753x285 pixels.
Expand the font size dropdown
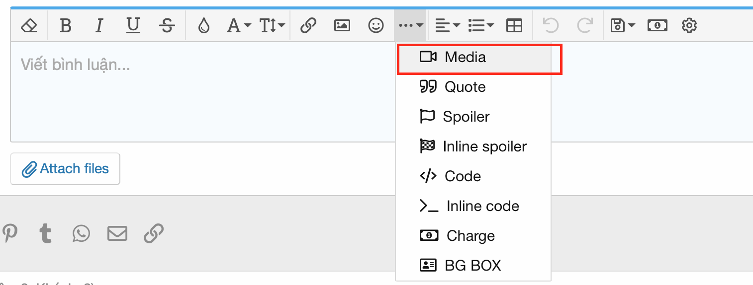point(272,25)
